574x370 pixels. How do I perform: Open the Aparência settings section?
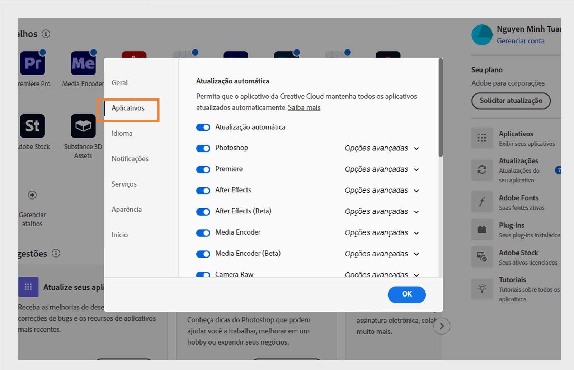(126, 209)
